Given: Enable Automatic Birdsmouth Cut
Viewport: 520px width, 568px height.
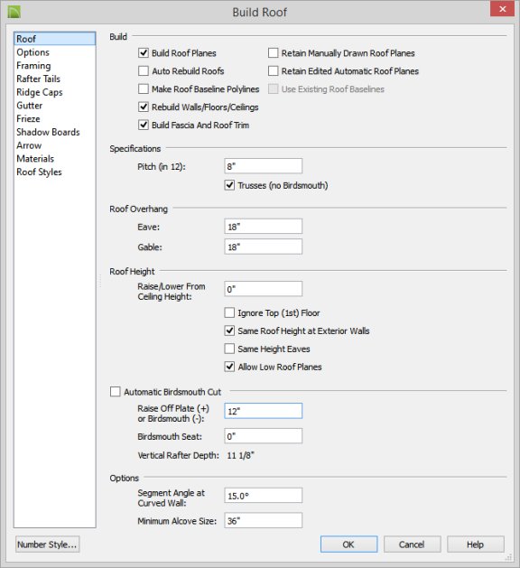Looking at the screenshot, I should [116, 392].
